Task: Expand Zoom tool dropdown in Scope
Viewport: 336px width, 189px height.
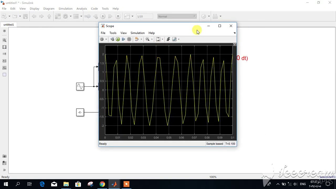Action: click(x=152, y=39)
